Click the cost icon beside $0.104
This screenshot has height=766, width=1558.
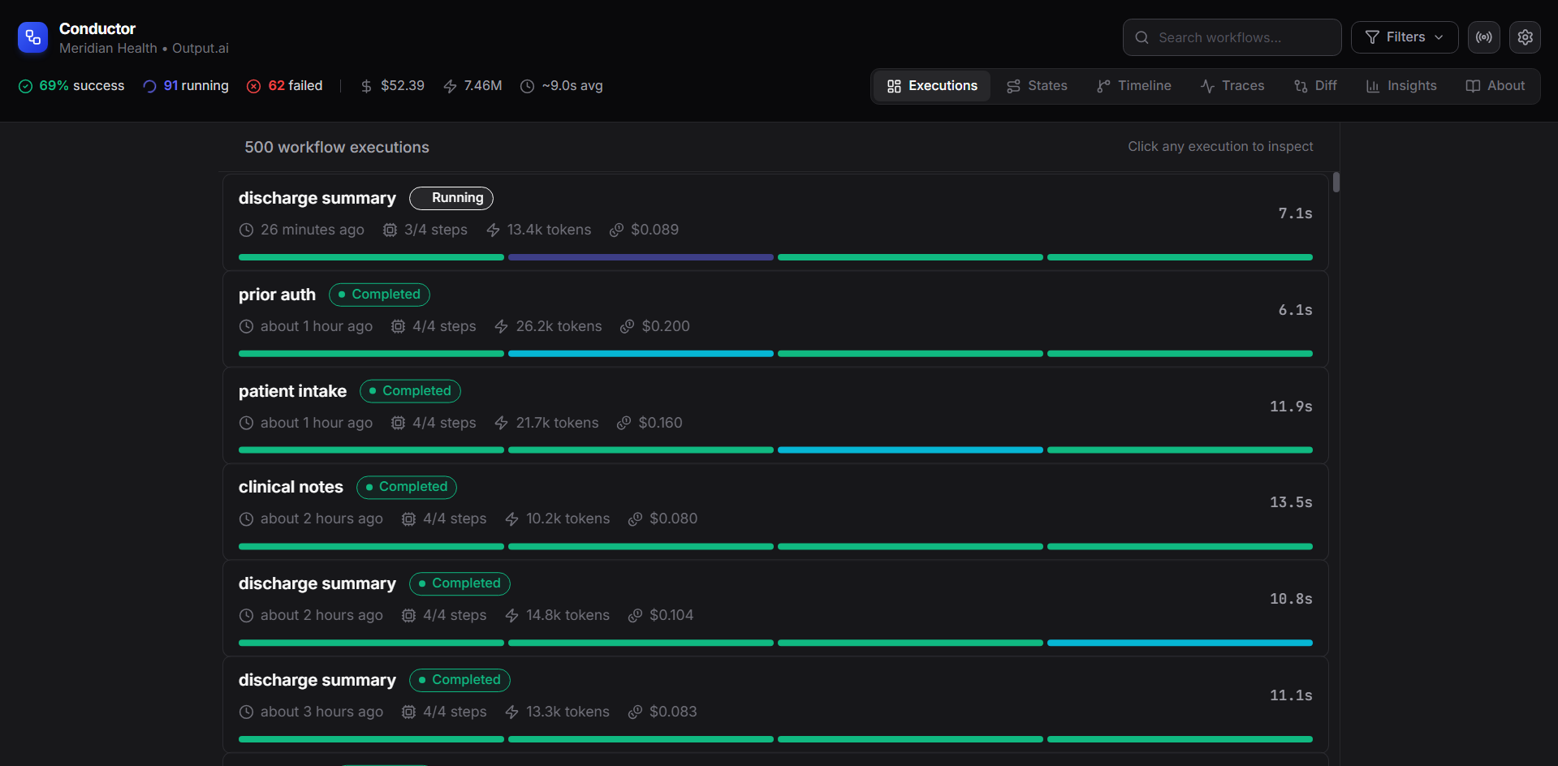pos(635,616)
